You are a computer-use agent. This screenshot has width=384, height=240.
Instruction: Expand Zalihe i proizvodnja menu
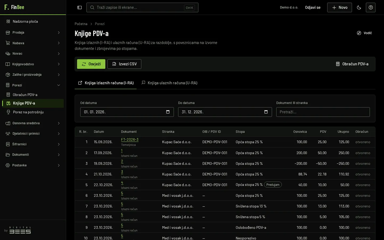click(x=33, y=75)
